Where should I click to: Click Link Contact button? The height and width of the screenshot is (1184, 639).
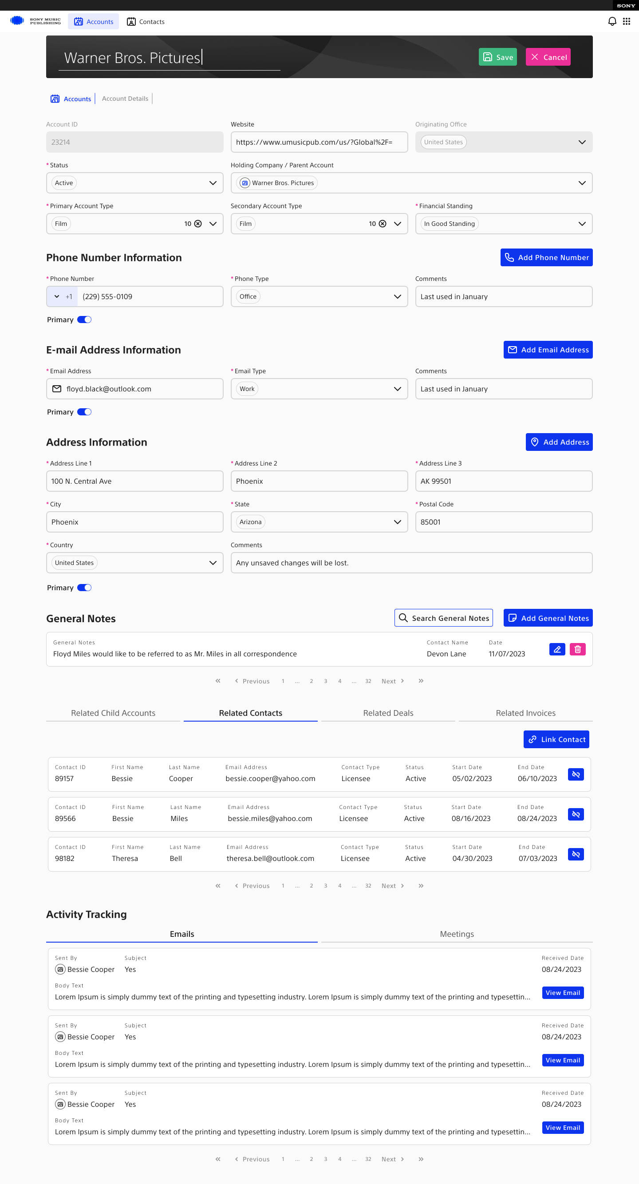[556, 739]
